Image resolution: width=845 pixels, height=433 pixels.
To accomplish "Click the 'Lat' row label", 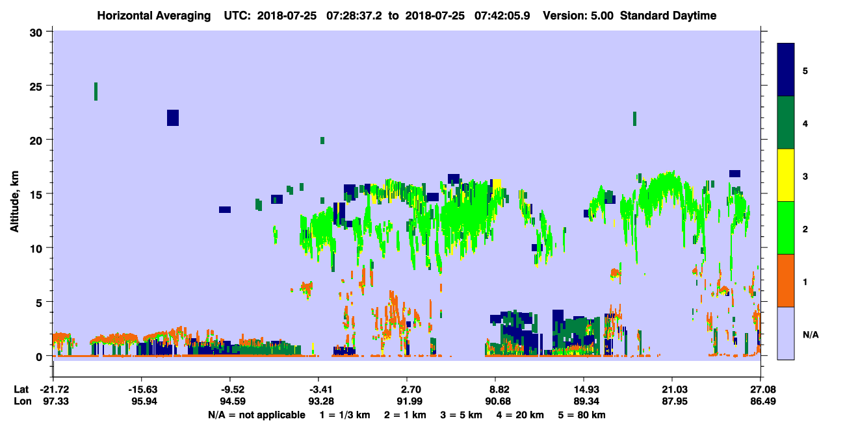I will (21, 390).
